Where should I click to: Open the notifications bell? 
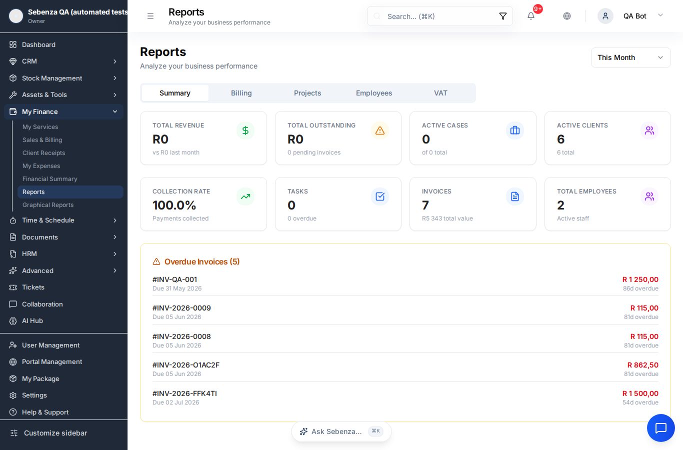(531, 16)
